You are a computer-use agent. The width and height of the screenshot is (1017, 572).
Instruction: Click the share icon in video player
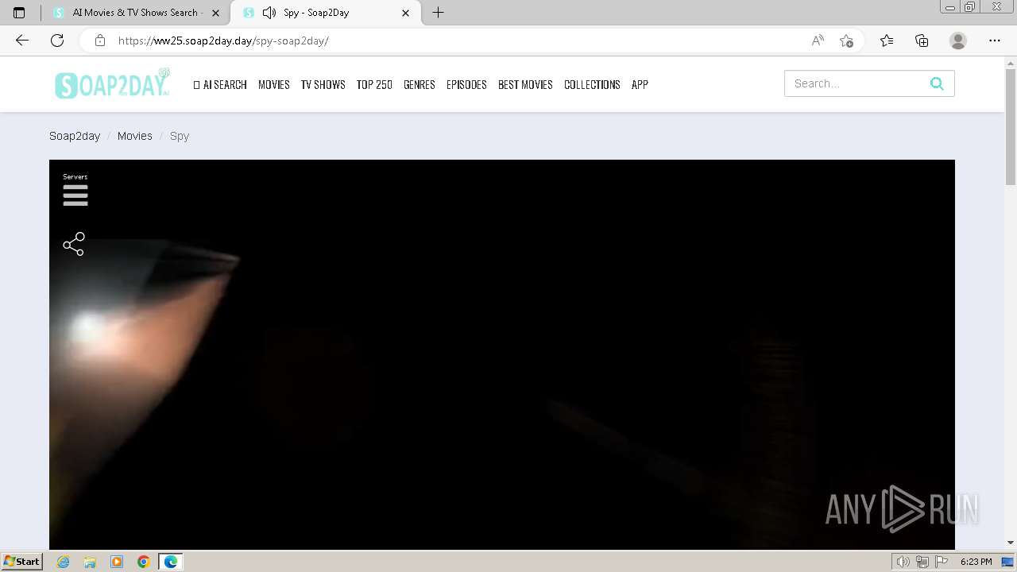[x=74, y=244]
